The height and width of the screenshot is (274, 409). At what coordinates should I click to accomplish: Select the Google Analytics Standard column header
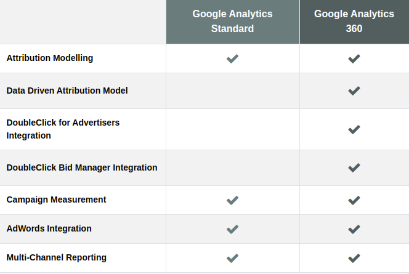pyautogui.click(x=232, y=22)
